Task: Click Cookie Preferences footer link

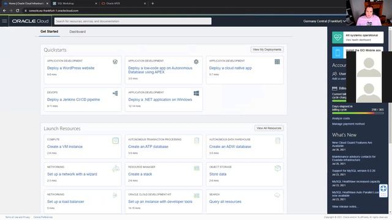Action: 43,218
